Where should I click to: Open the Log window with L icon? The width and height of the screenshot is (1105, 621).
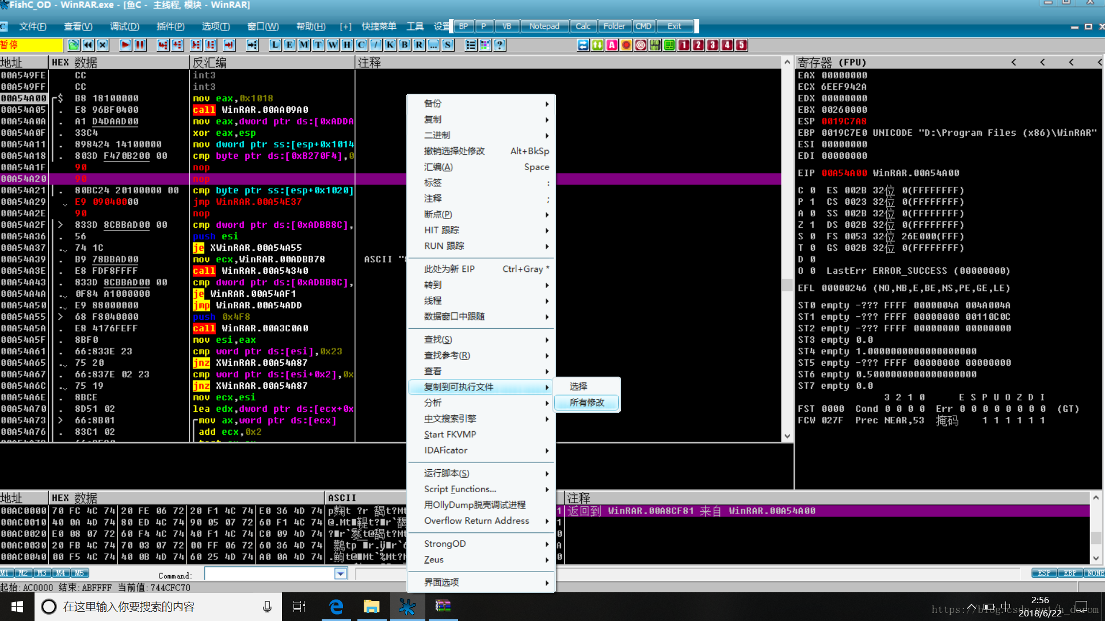(x=275, y=45)
